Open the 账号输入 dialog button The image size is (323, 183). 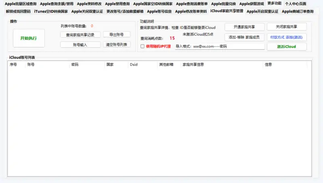(80, 45)
